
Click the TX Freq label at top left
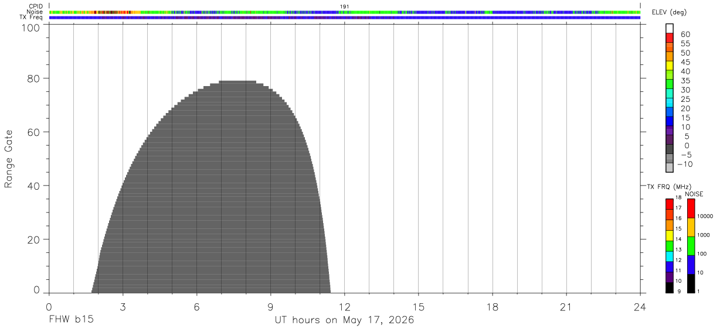pyautogui.click(x=32, y=18)
